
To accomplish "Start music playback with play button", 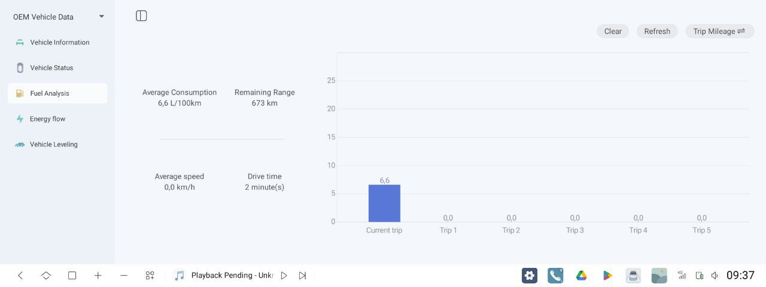I will (284, 276).
